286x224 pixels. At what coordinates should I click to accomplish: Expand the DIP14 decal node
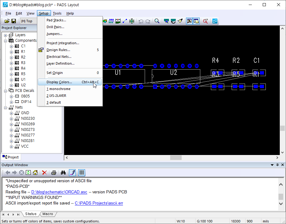coord(11,102)
